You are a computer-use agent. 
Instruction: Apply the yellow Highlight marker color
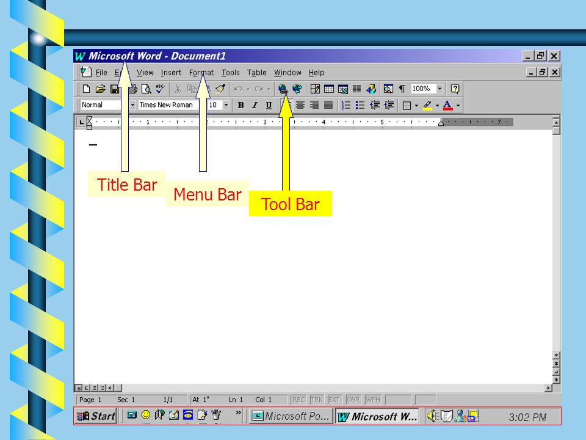427,106
